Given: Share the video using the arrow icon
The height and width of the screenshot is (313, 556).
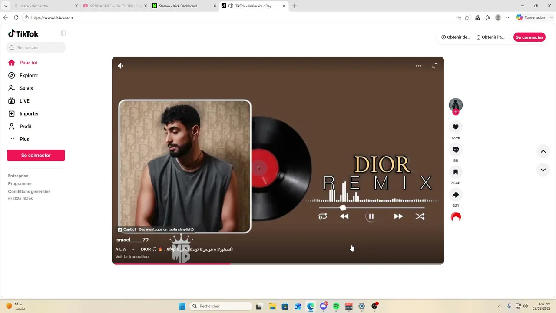Looking at the screenshot, I should (x=456, y=195).
